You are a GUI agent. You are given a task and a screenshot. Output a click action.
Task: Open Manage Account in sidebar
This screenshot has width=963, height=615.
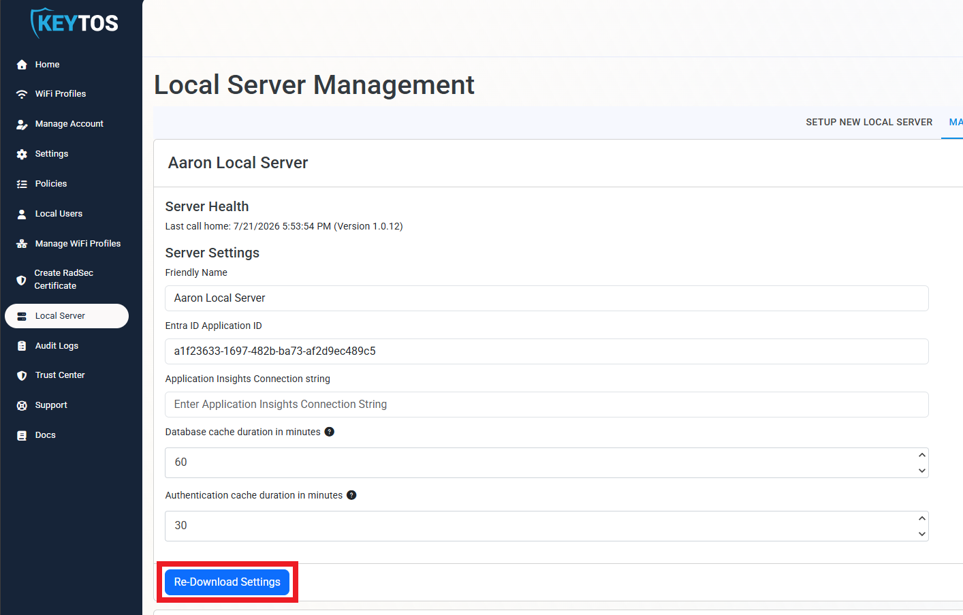pos(69,124)
